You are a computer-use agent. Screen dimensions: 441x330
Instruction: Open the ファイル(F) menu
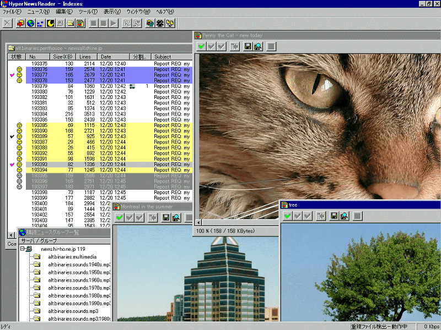(x=12, y=12)
